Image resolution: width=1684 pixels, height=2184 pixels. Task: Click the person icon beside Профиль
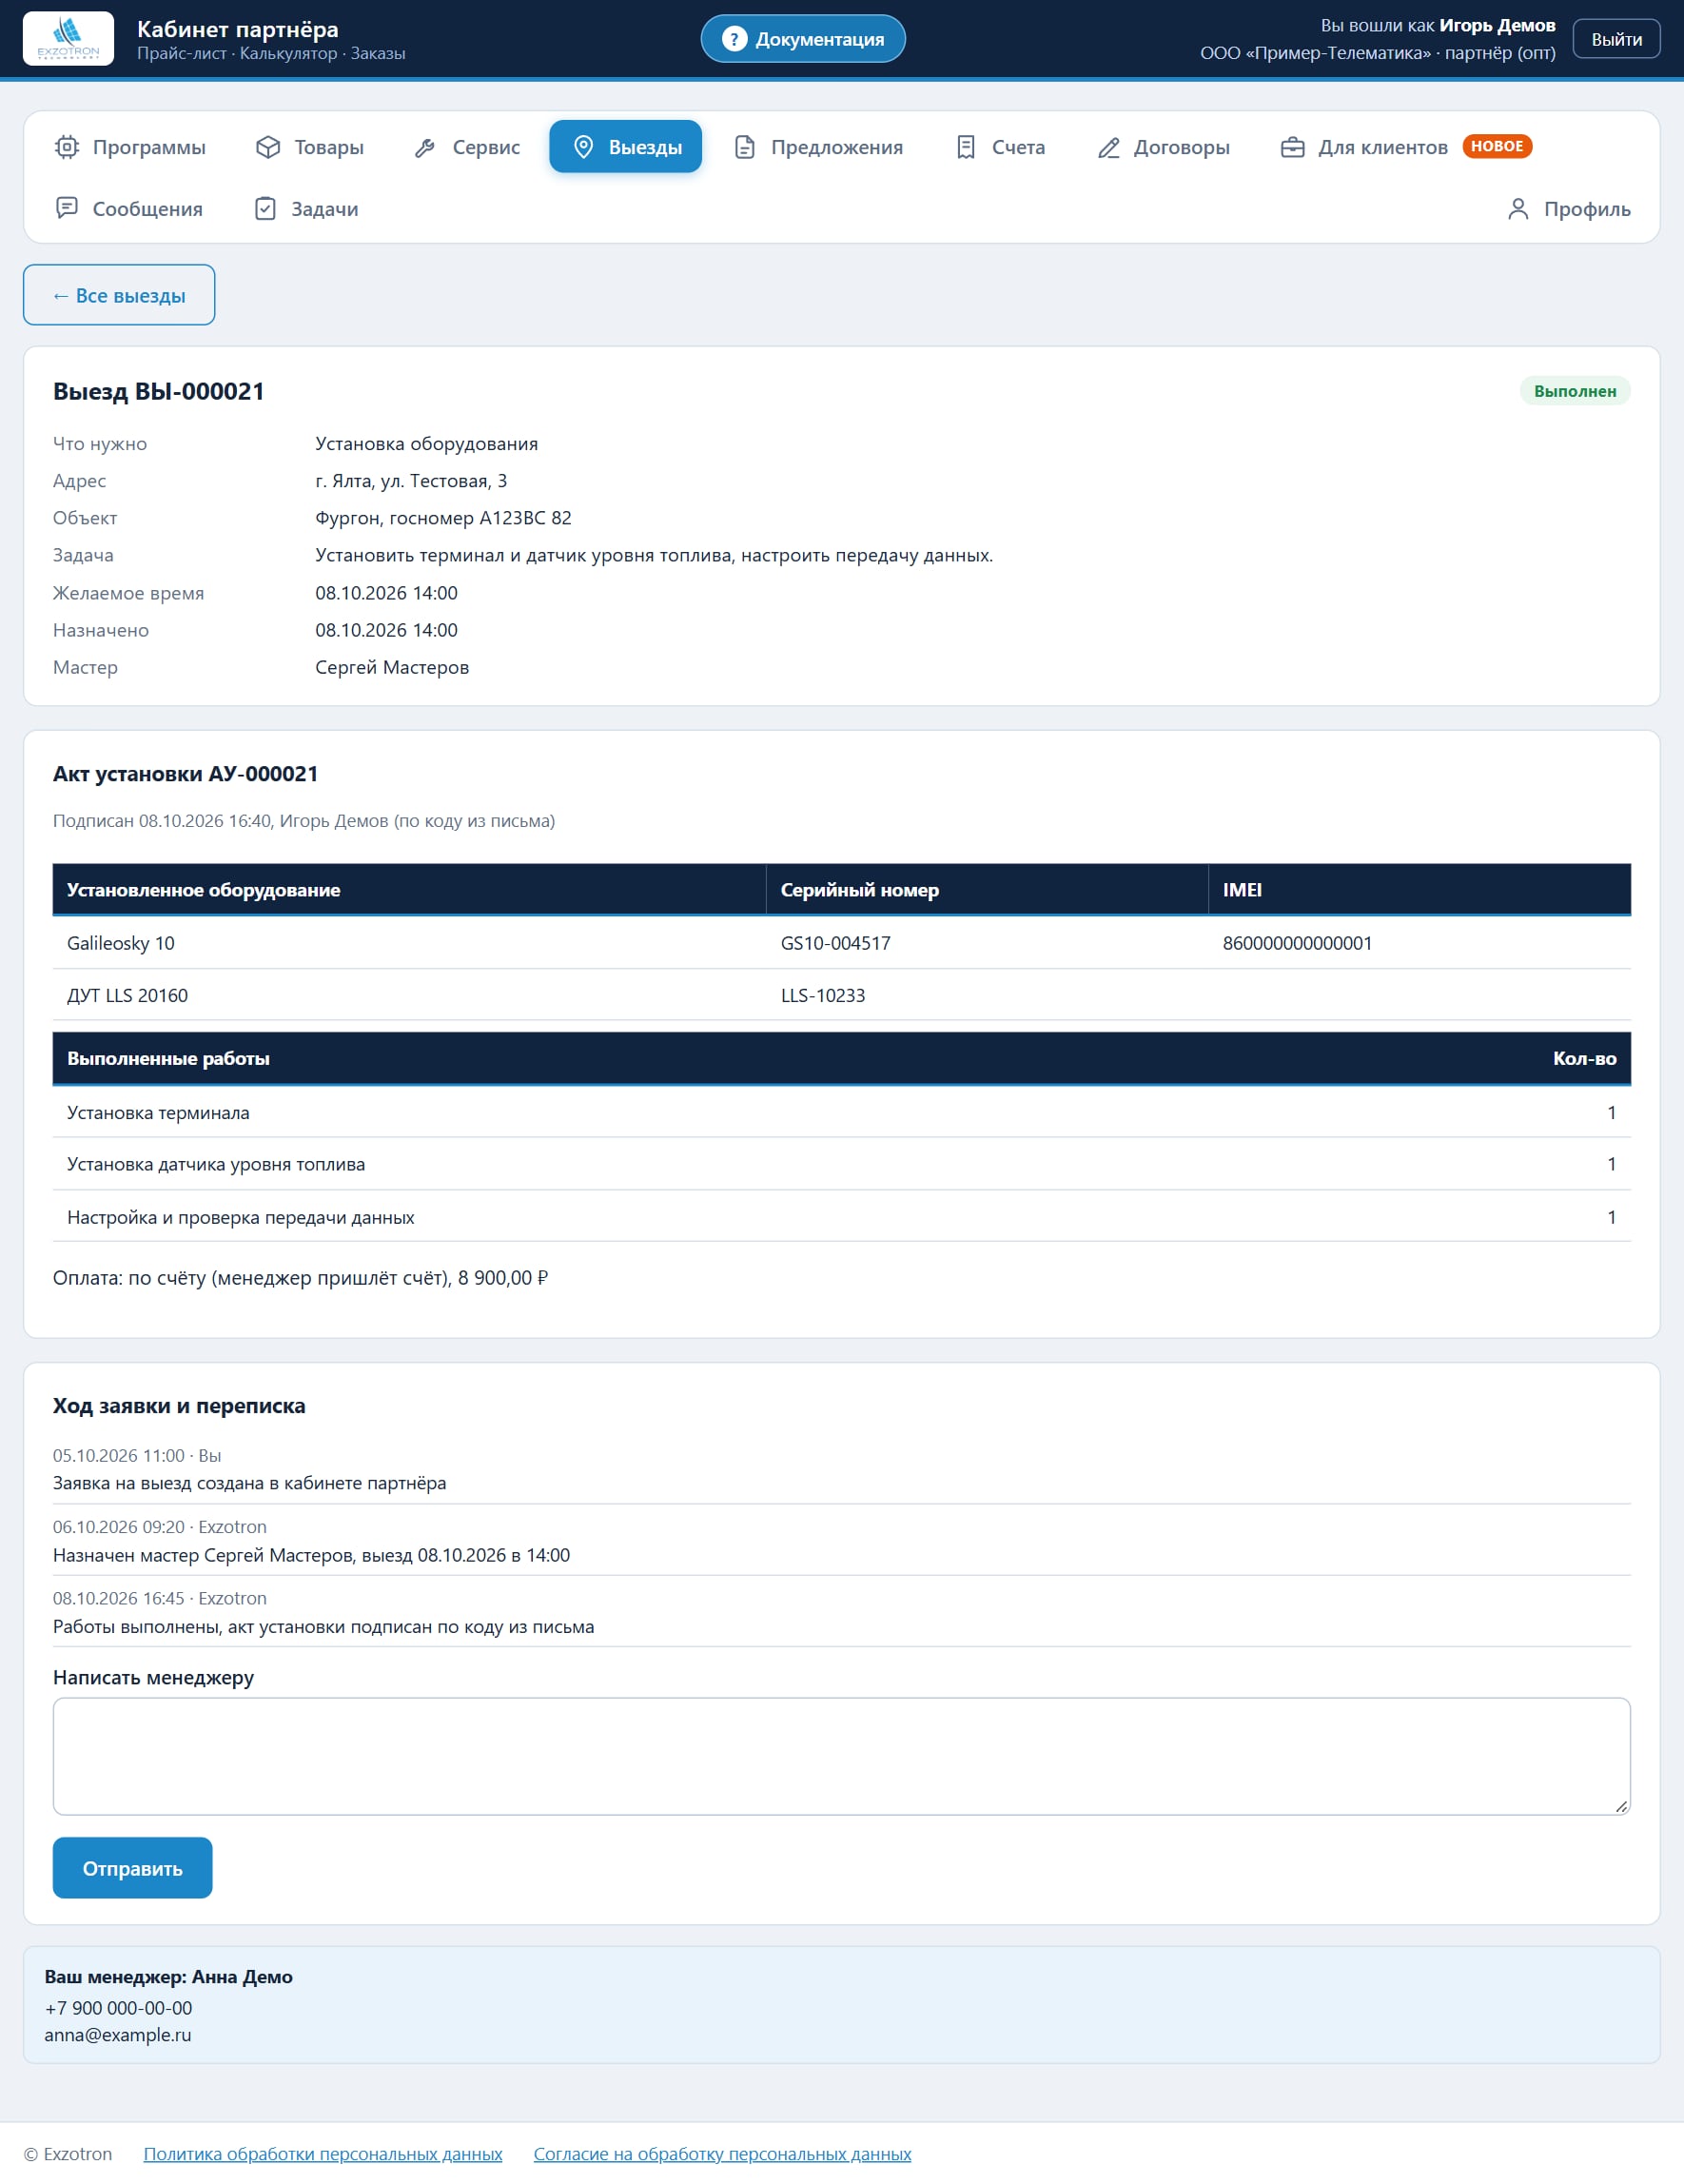point(1518,208)
